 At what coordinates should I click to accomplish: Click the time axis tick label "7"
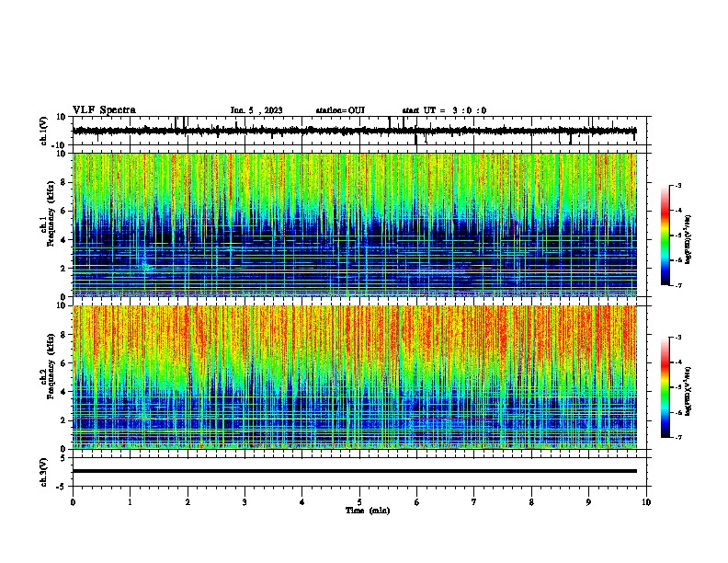tap(474, 502)
